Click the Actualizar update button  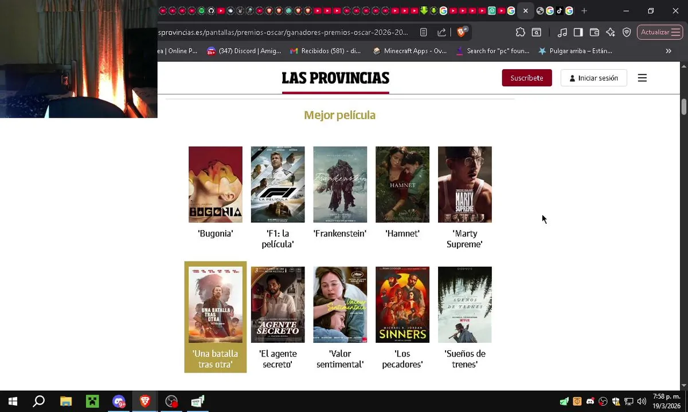pyautogui.click(x=659, y=33)
